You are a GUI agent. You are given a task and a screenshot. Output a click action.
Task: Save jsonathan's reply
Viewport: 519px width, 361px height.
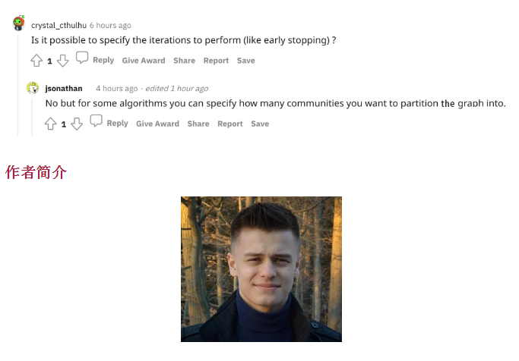click(x=260, y=124)
